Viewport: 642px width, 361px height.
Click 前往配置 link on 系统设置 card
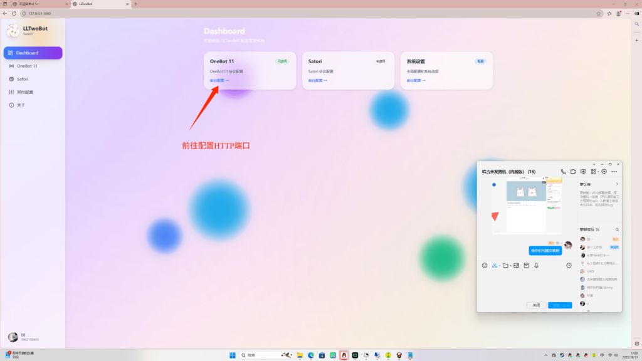(x=416, y=80)
